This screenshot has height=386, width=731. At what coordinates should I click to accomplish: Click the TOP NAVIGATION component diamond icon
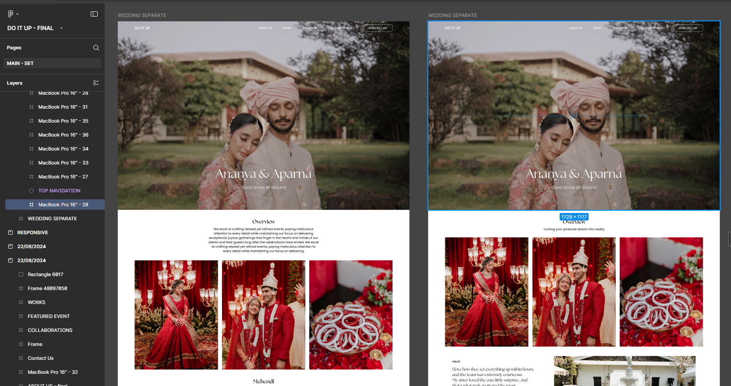coord(31,191)
